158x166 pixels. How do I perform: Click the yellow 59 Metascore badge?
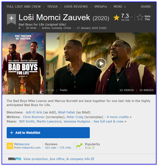[10, 146]
